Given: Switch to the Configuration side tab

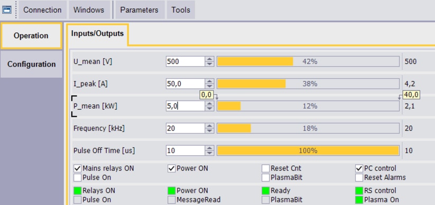Looking at the screenshot, I should pyautogui.click(x=31, y=64).
